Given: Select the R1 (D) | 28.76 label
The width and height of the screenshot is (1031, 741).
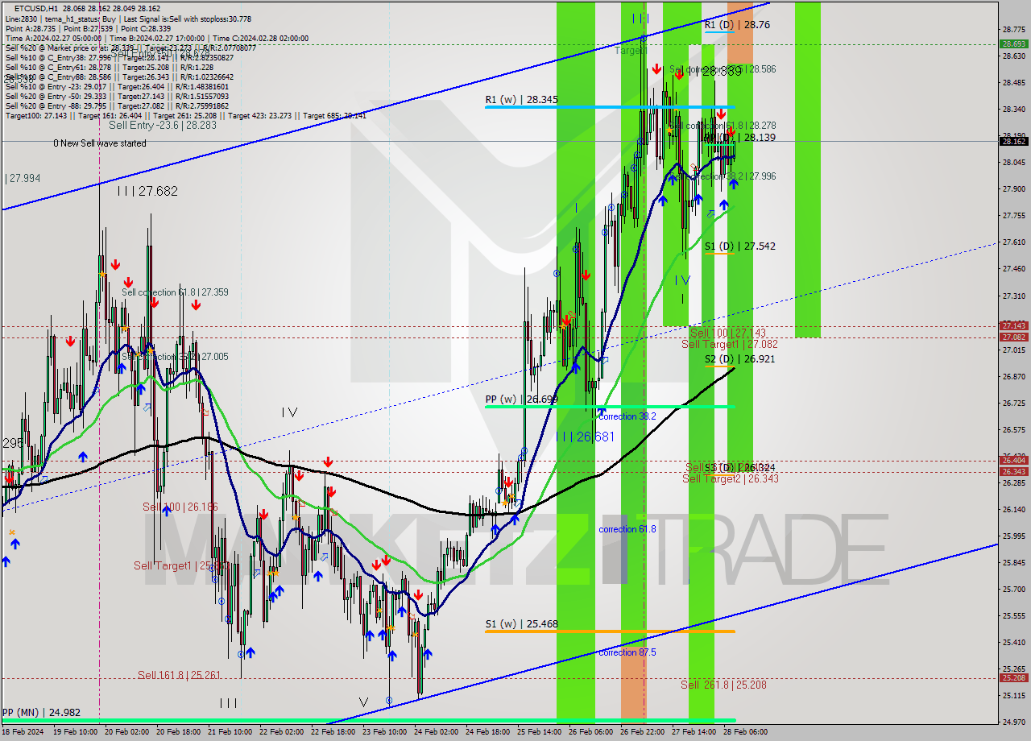Looking at the screenshot, I should (x=737, y=25).
